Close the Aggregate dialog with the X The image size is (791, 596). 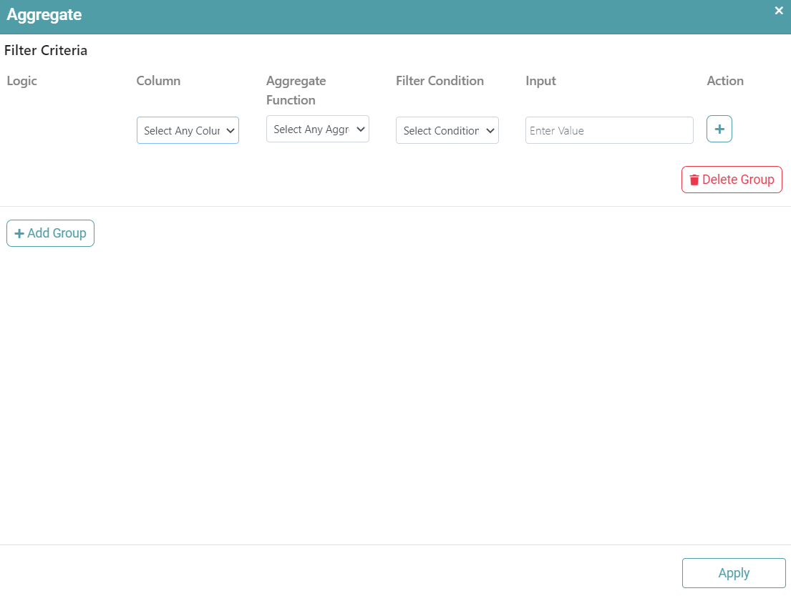tap(779, 11)
